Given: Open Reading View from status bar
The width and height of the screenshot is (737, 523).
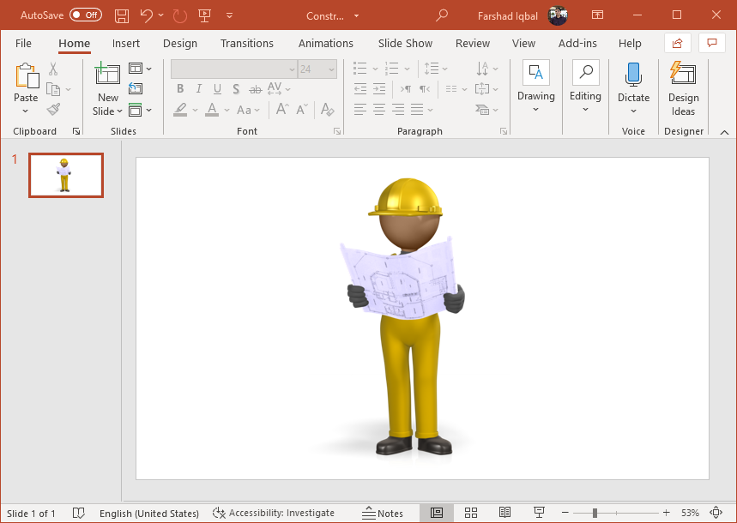Looking at the screenshot, I should coord(505,513).
